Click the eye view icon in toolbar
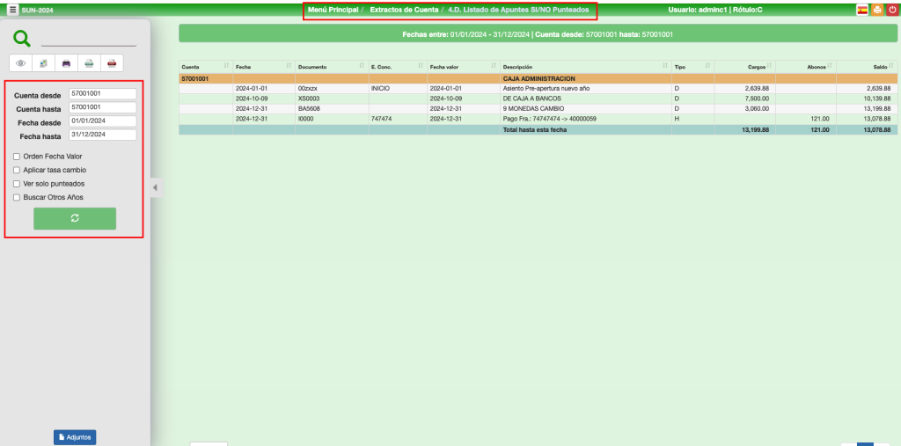 [x=21, y=63]
